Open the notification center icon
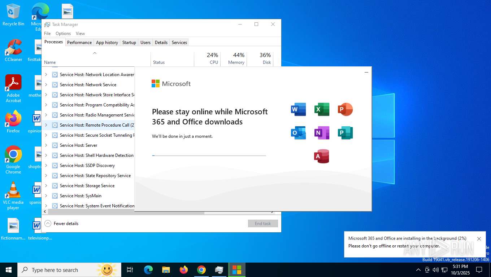Screen dimensions: 491x277 point(479,270)
